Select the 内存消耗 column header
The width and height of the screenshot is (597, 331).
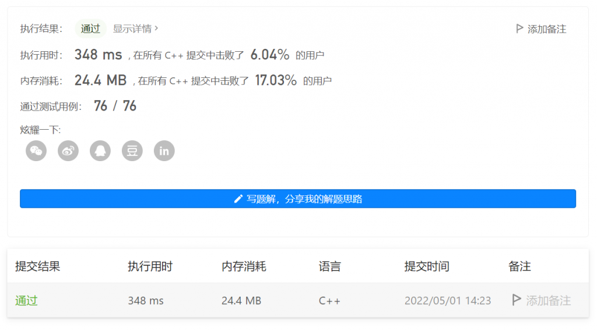244,266
